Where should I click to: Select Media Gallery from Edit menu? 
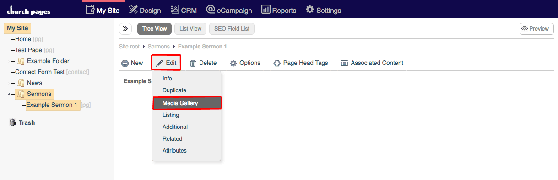187,103
